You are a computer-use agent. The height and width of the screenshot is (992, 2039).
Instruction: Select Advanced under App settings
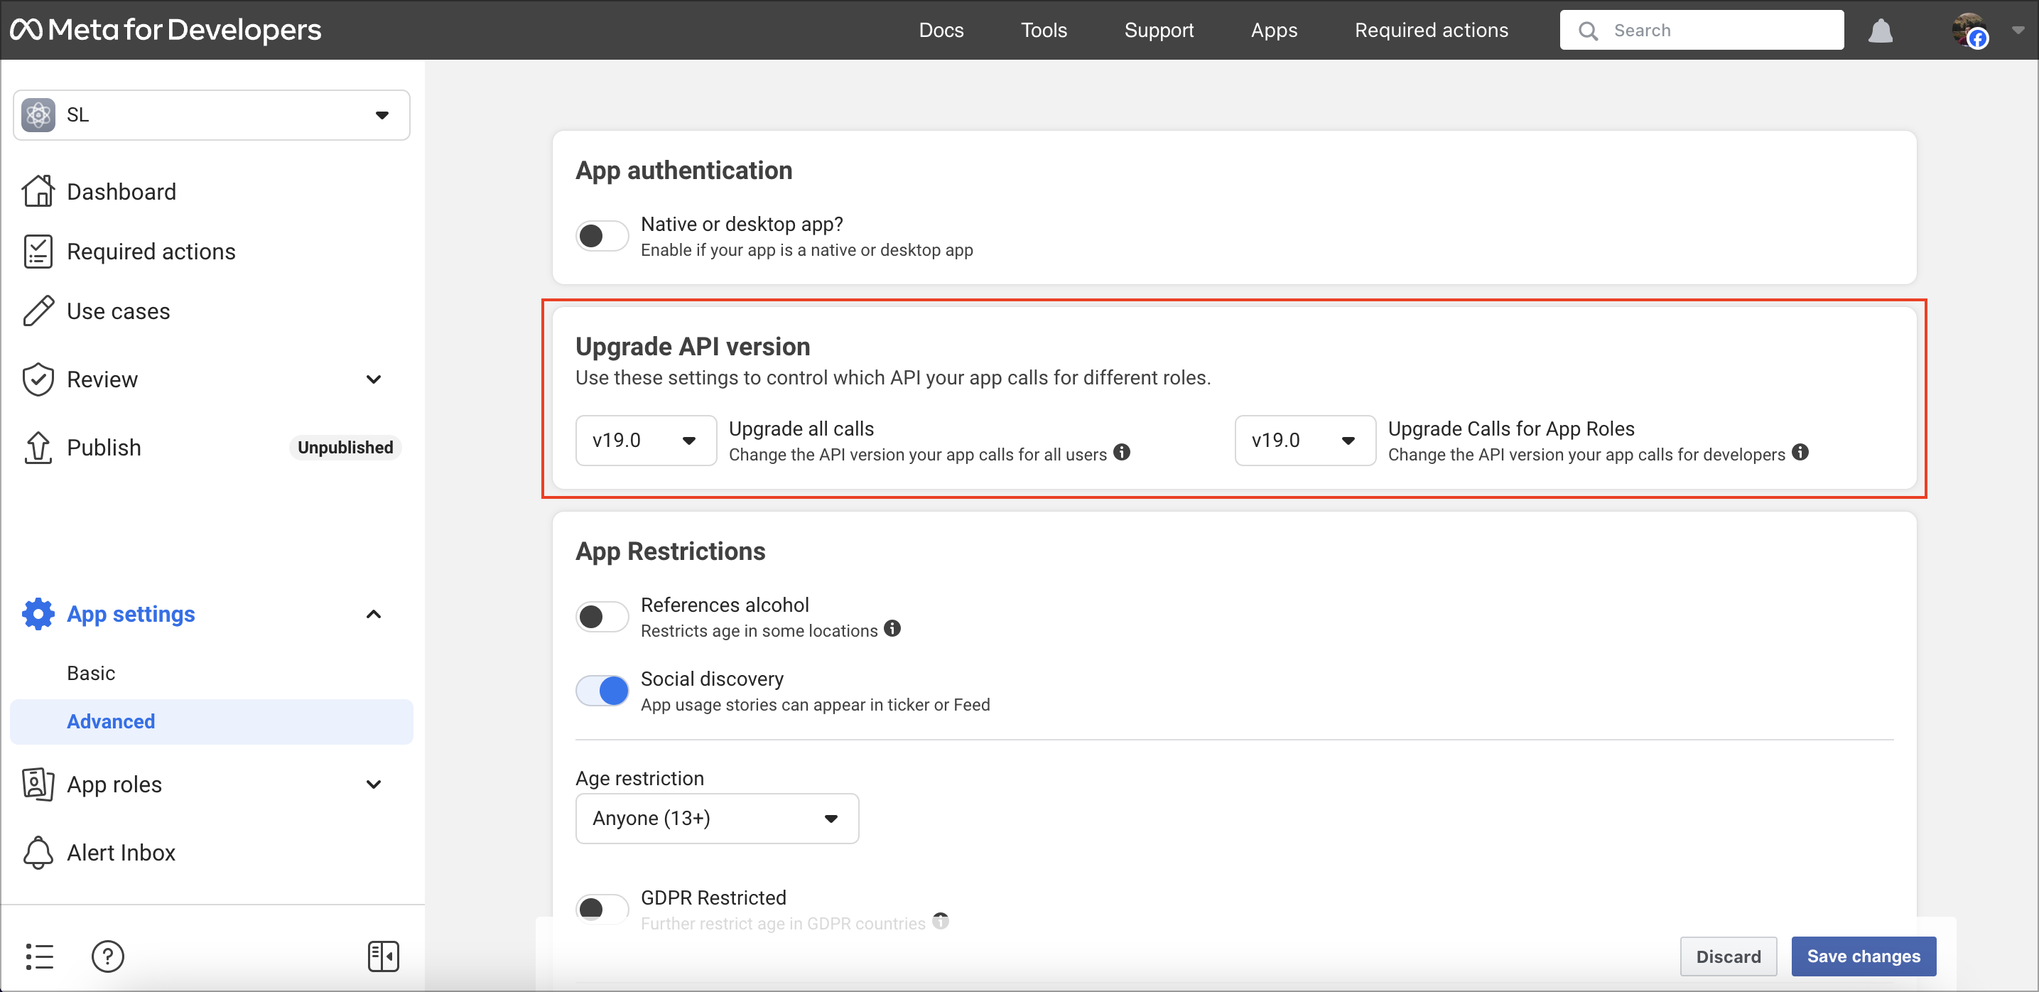coord(211,721)
